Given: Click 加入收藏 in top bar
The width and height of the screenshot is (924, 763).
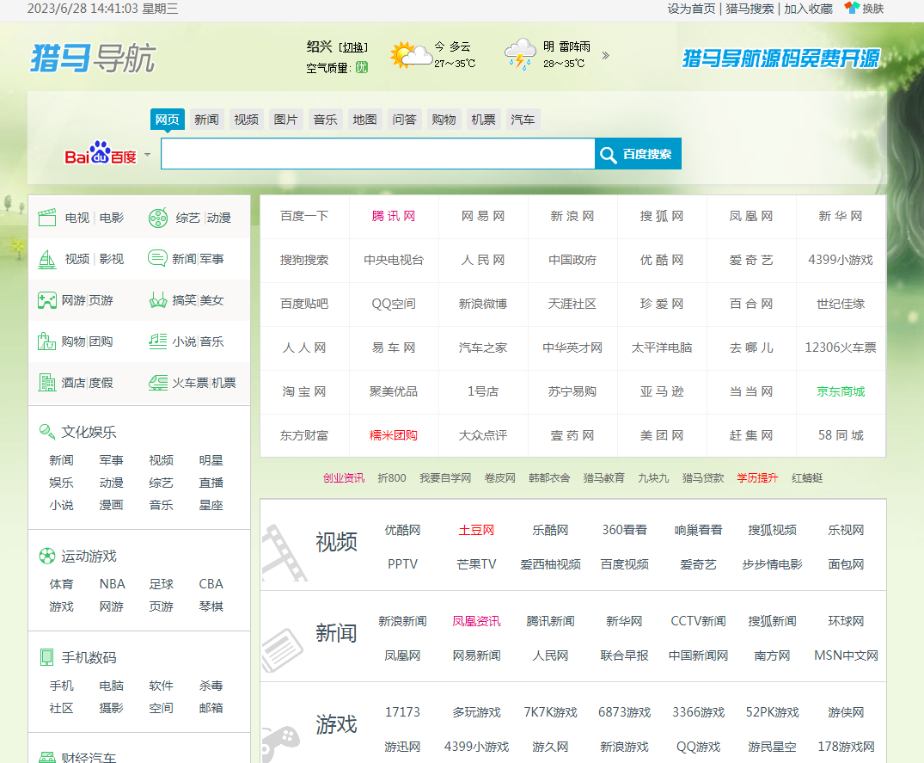Looking at the screenshot, I should point(808,9).
